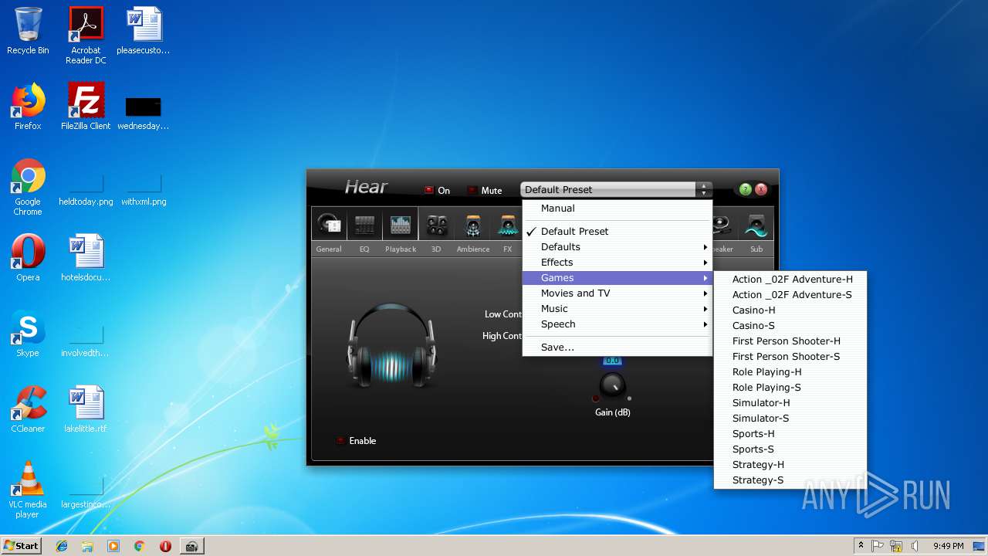Viewport: 988px width, 556px height.
Task: Select Sports-H preset
Action: point(790,434)
